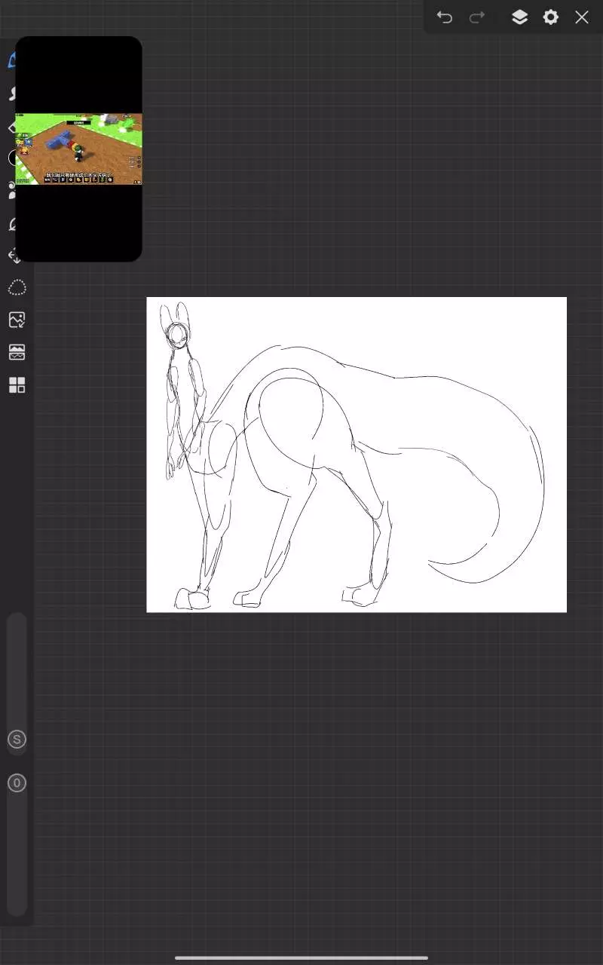Image resolution: width=603 pixels, height=965 pixels.
Task: Close the top toolbar with X
Action: click(582, 17)
